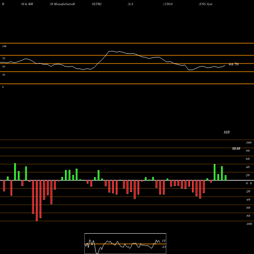This screenshot has width=254, height=254.
Task: Click the MR axis label -40
Action: (x=248, y=200)
